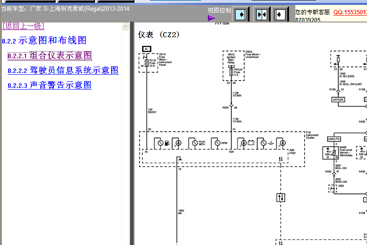Click the 8.2.2 示意图和布线图 heading
The width and height of the screenshot is (367, 245).
pyautogui.click(x=44, y=41)
